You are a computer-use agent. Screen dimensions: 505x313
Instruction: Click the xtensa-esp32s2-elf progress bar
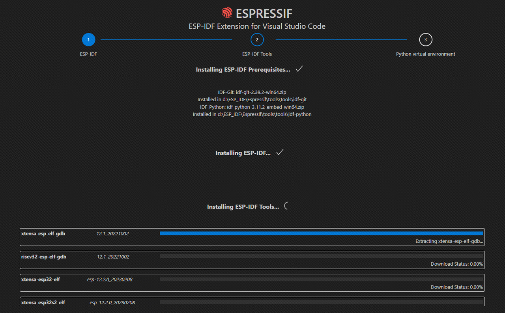(x=321, y=302)
